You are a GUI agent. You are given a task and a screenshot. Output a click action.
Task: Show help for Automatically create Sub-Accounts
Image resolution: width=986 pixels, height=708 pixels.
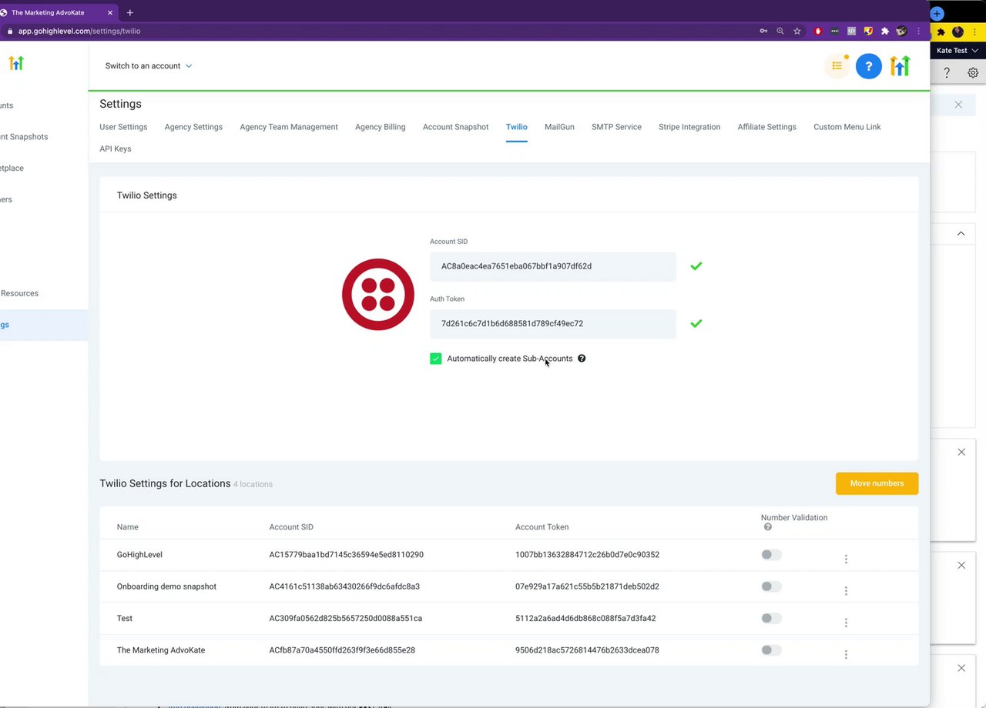[x=582, y=359]
